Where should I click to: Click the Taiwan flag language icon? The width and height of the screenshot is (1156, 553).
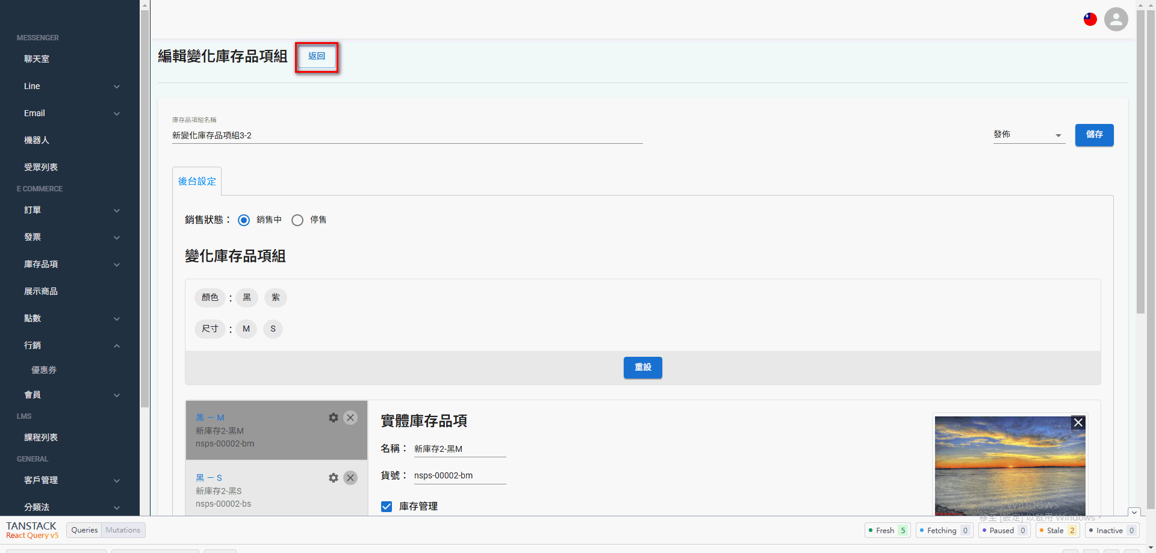pos(1090,19)
